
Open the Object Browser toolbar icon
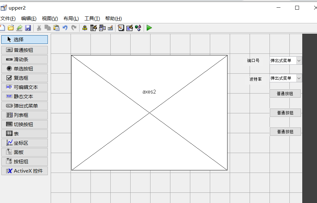pyautogui.click(x=138, y=28)
